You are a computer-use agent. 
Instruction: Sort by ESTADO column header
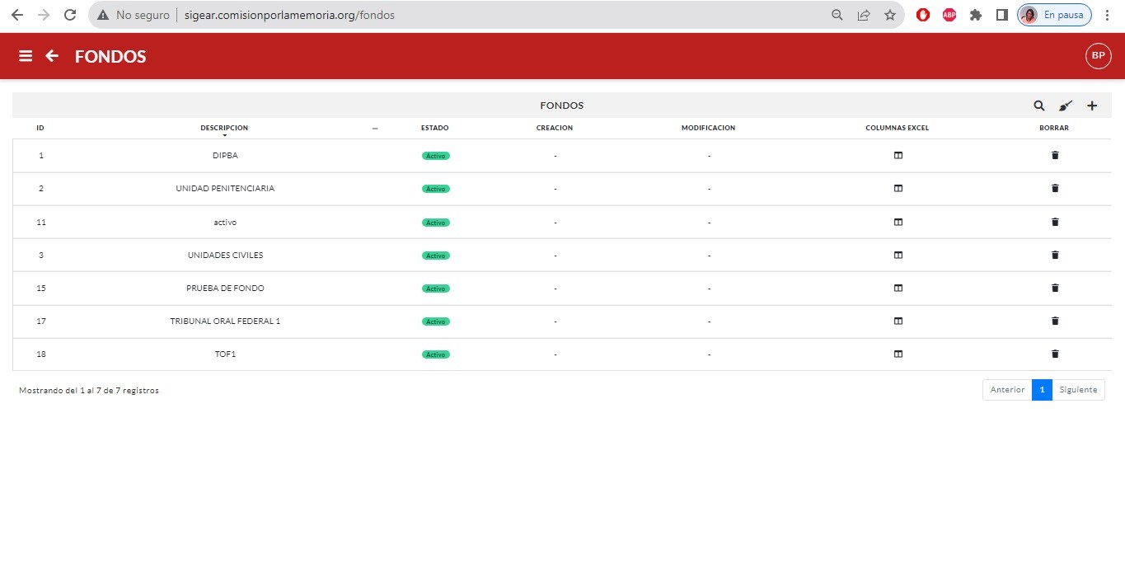[434, 128]
